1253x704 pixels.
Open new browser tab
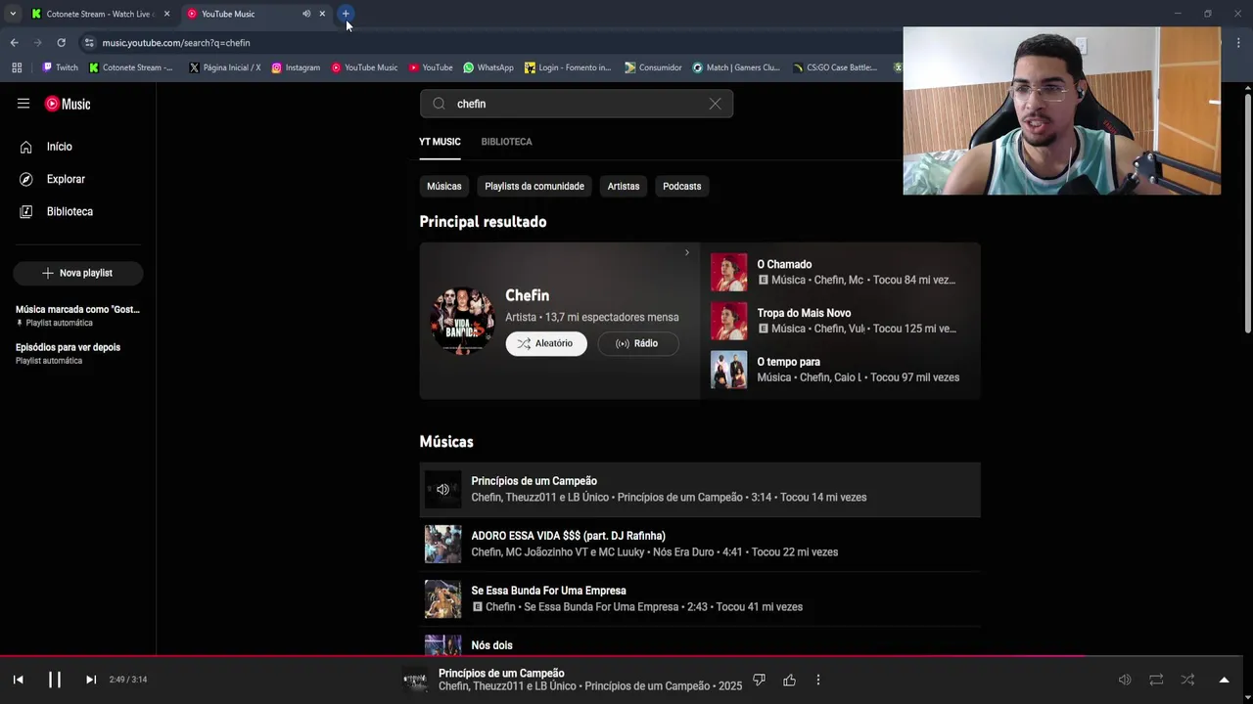click(346, 14)
